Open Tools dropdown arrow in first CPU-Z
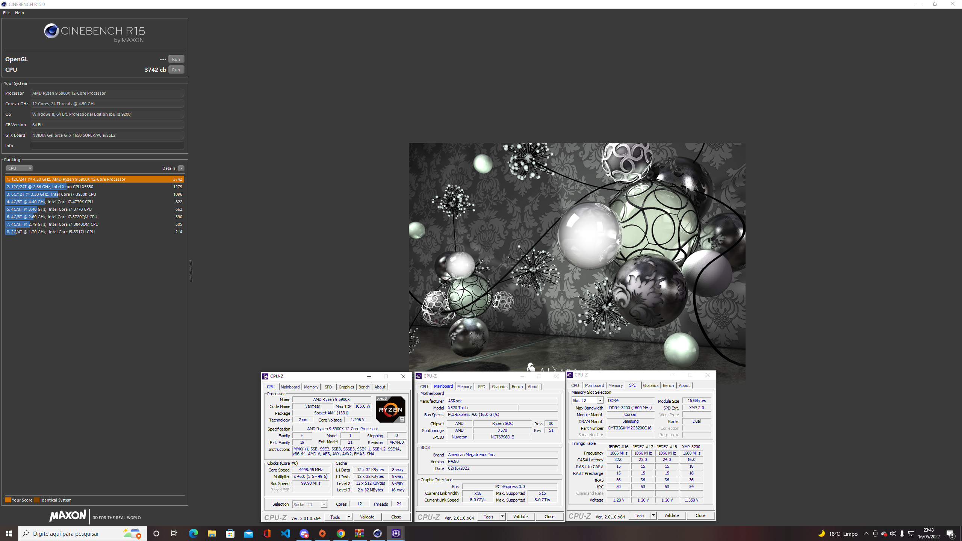Viewport: 962px width, 541px height. click(x=349, y=517)
